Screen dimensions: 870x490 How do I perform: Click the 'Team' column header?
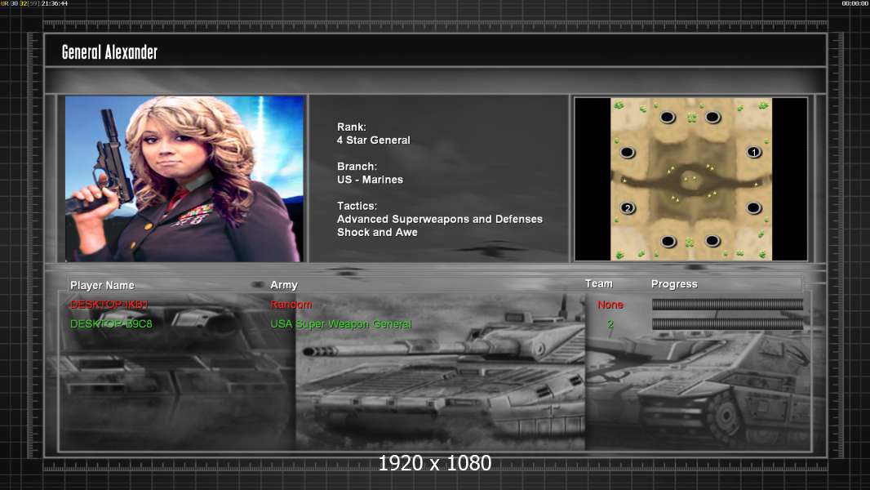click(x=599, y=283)
